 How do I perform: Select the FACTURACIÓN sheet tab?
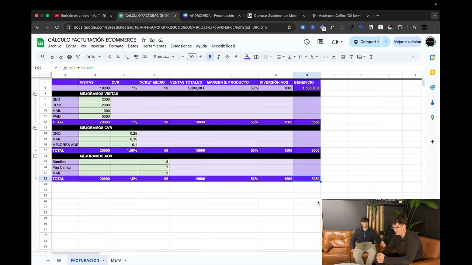[87, 260]
